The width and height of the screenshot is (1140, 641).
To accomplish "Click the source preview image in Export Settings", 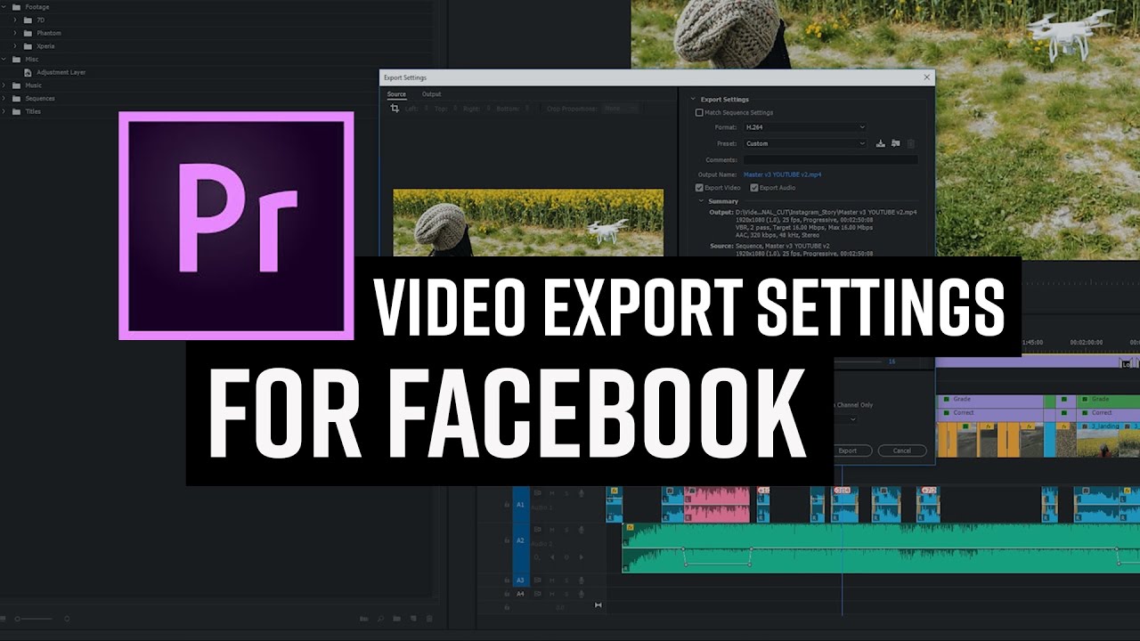I will tap(528, 223).
